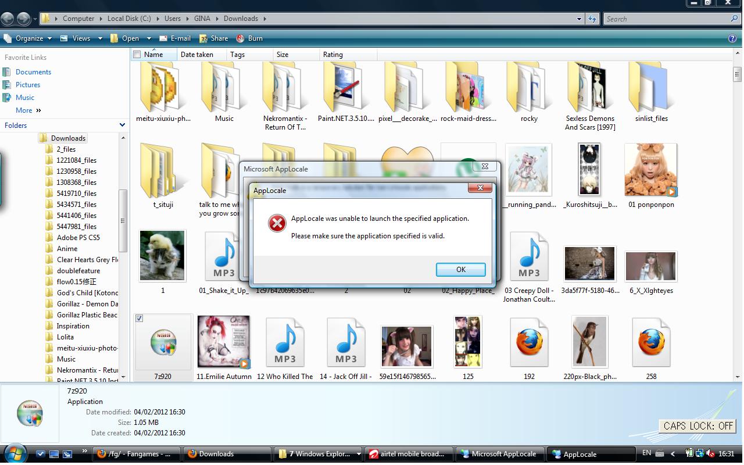The image size is (744, 465).
Task: Open 7 Windows Explorer taskbar group
Action: pos(319,454)
